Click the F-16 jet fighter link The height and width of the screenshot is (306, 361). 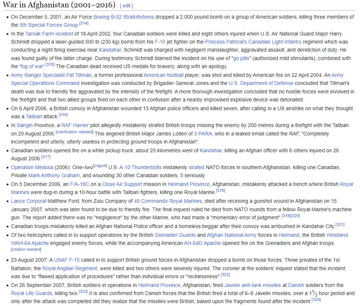[160, 42]
